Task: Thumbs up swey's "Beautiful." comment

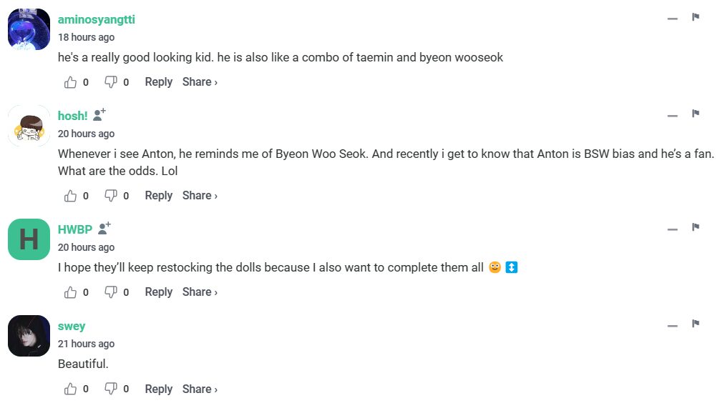Action: pos(70,389)
